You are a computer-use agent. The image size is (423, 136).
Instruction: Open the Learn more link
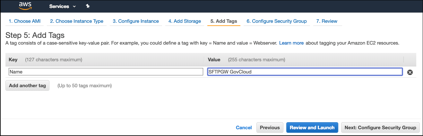point(291,43)
